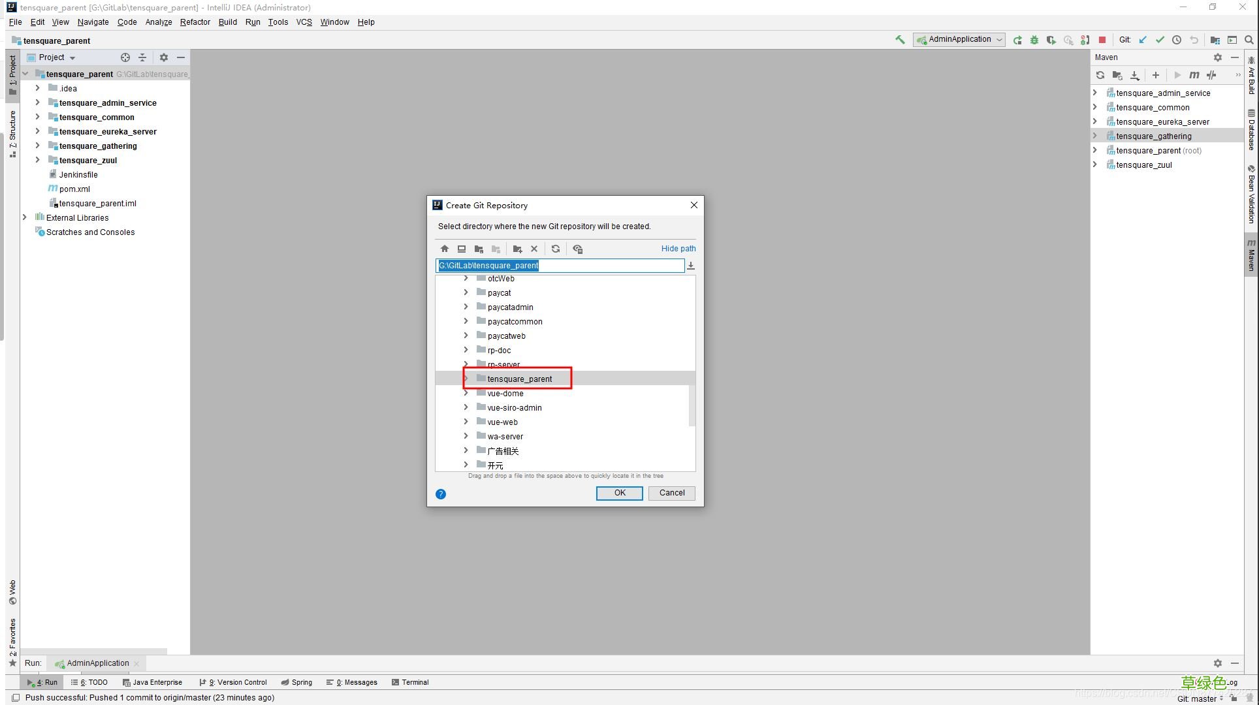
Task: Open the Refactor menu
Action: (195, 22)
